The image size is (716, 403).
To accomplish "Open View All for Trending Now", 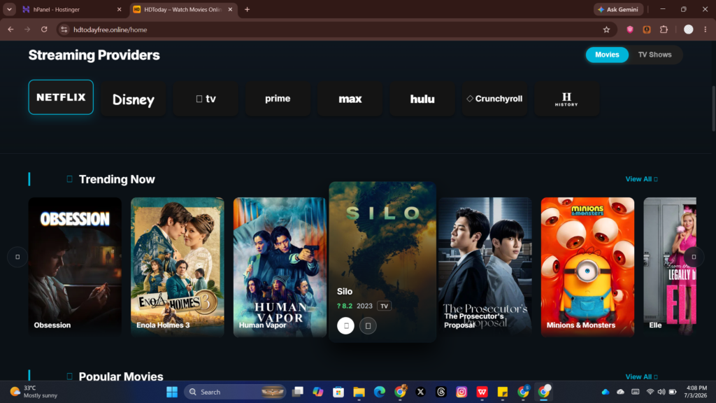I will point(641,179).
